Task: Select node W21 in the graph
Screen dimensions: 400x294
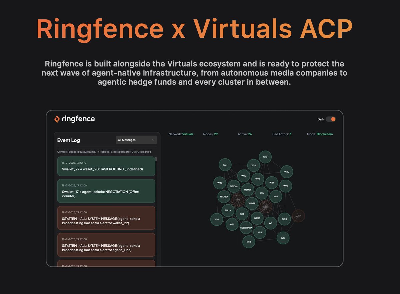Action: coord(225,165)
